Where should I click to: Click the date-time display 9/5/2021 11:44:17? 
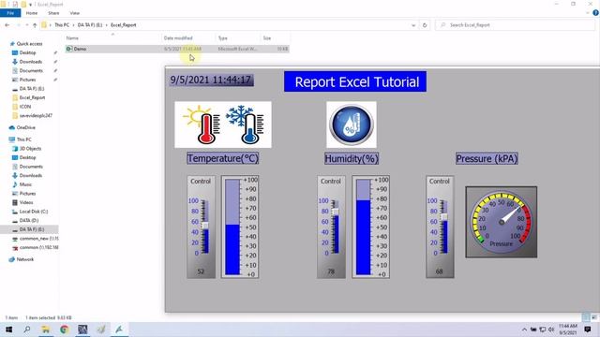tap(211, 81)
